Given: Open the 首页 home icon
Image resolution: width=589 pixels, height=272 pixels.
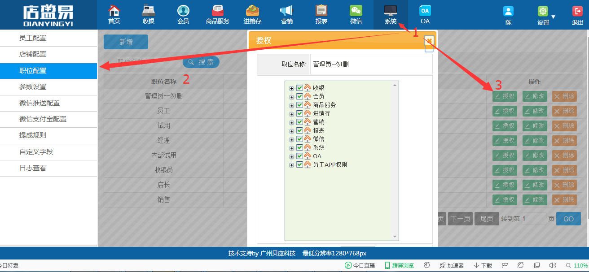Looking at the screenshot, I should click(114, 11).
